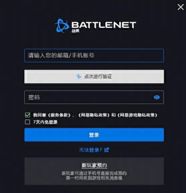Click the new player reservation description text
The height and width of the screenshot is (193, 186).
[x=94, y=176]
